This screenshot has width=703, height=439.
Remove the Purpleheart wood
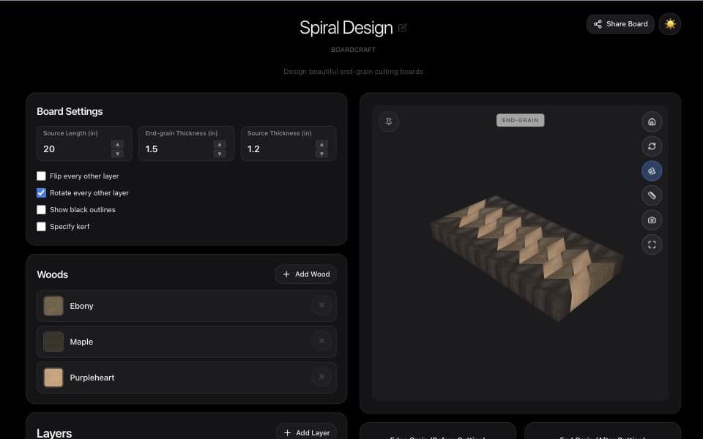click(x=321, y=378)
